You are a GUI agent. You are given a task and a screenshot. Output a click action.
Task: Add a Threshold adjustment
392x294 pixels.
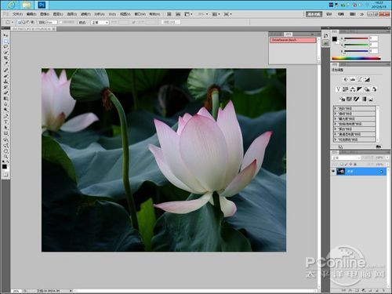point(356,99)
